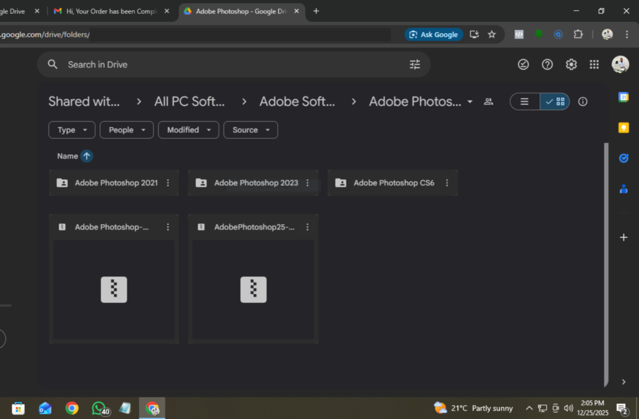Open WhatsApp from the Windows taskbar
The image size is (639, 419).
99,408
